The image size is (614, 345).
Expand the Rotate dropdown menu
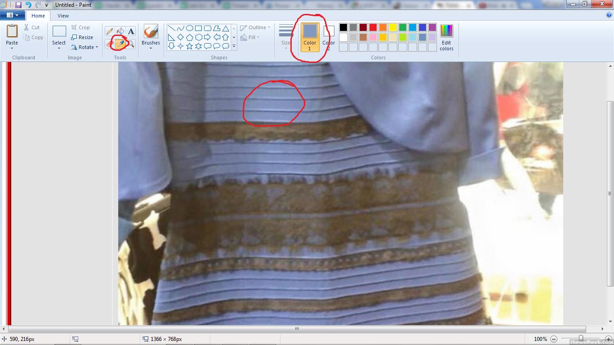point(85,47)
